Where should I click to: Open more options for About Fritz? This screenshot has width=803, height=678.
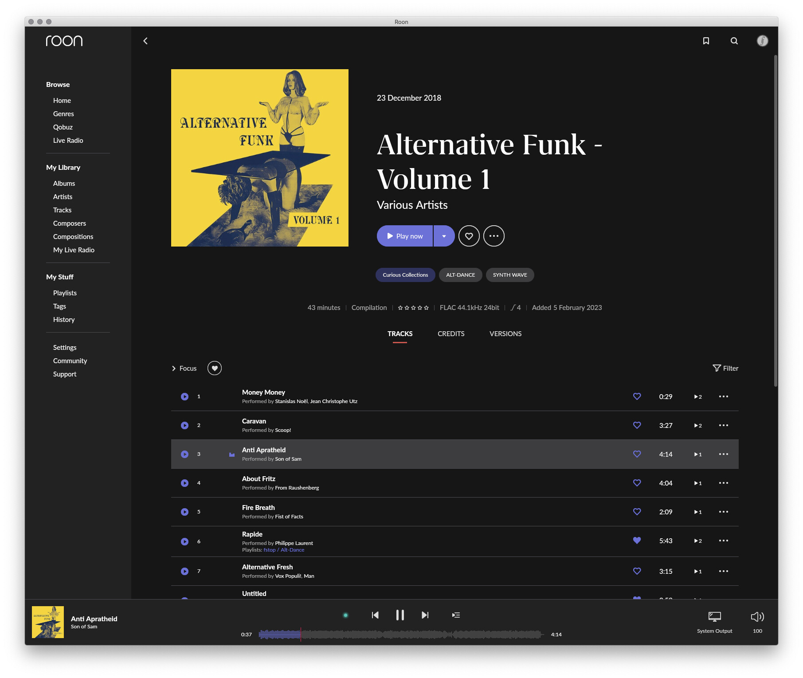point(723,483)
